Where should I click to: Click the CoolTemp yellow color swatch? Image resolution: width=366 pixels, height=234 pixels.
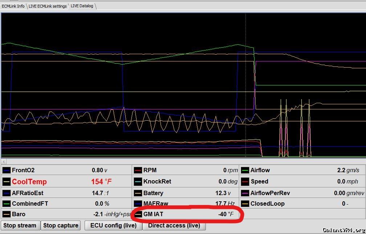7,182
